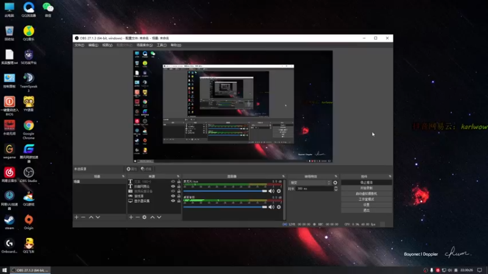The height and width of the screenshot is (274, 488).
Task: Pop out the Audio Mixer dock icon
Action: (x=283, y=177)
